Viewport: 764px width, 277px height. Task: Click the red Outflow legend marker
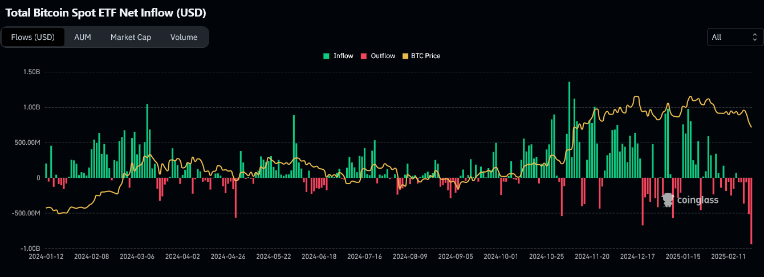point(363,56)
